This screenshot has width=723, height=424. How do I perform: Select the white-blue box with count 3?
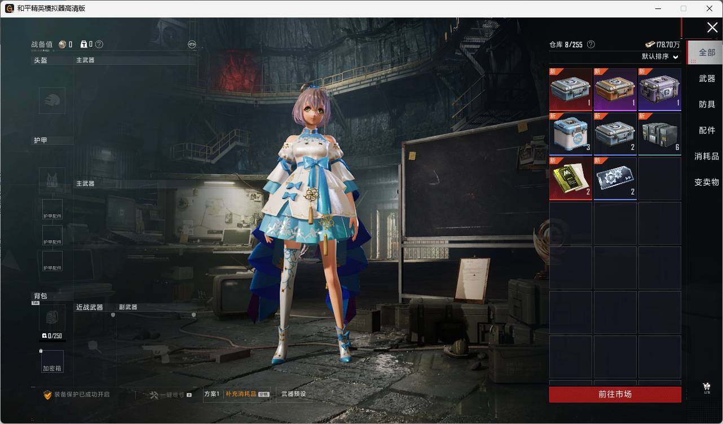571,134
